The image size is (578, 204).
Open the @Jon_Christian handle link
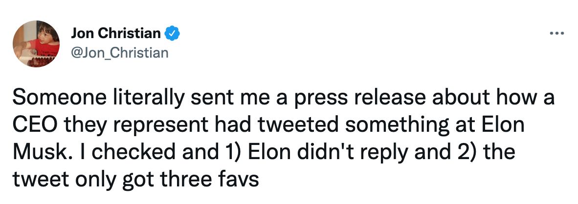coord(119,52)
